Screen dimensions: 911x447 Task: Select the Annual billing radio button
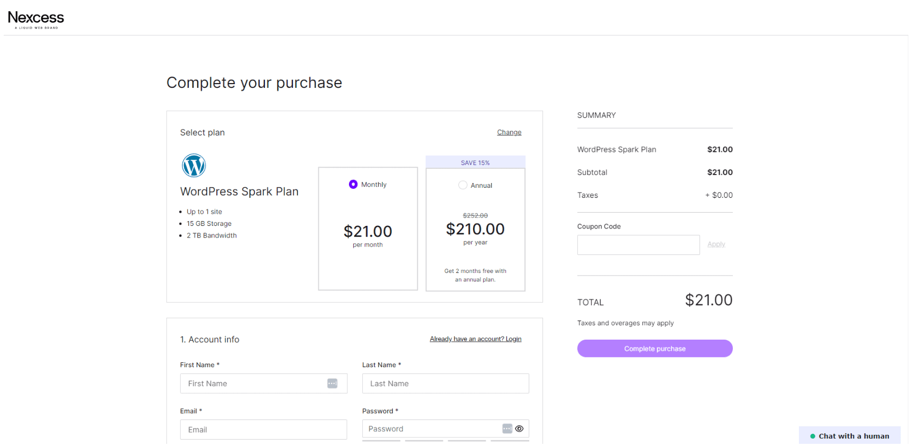click(x=463, y=185)
